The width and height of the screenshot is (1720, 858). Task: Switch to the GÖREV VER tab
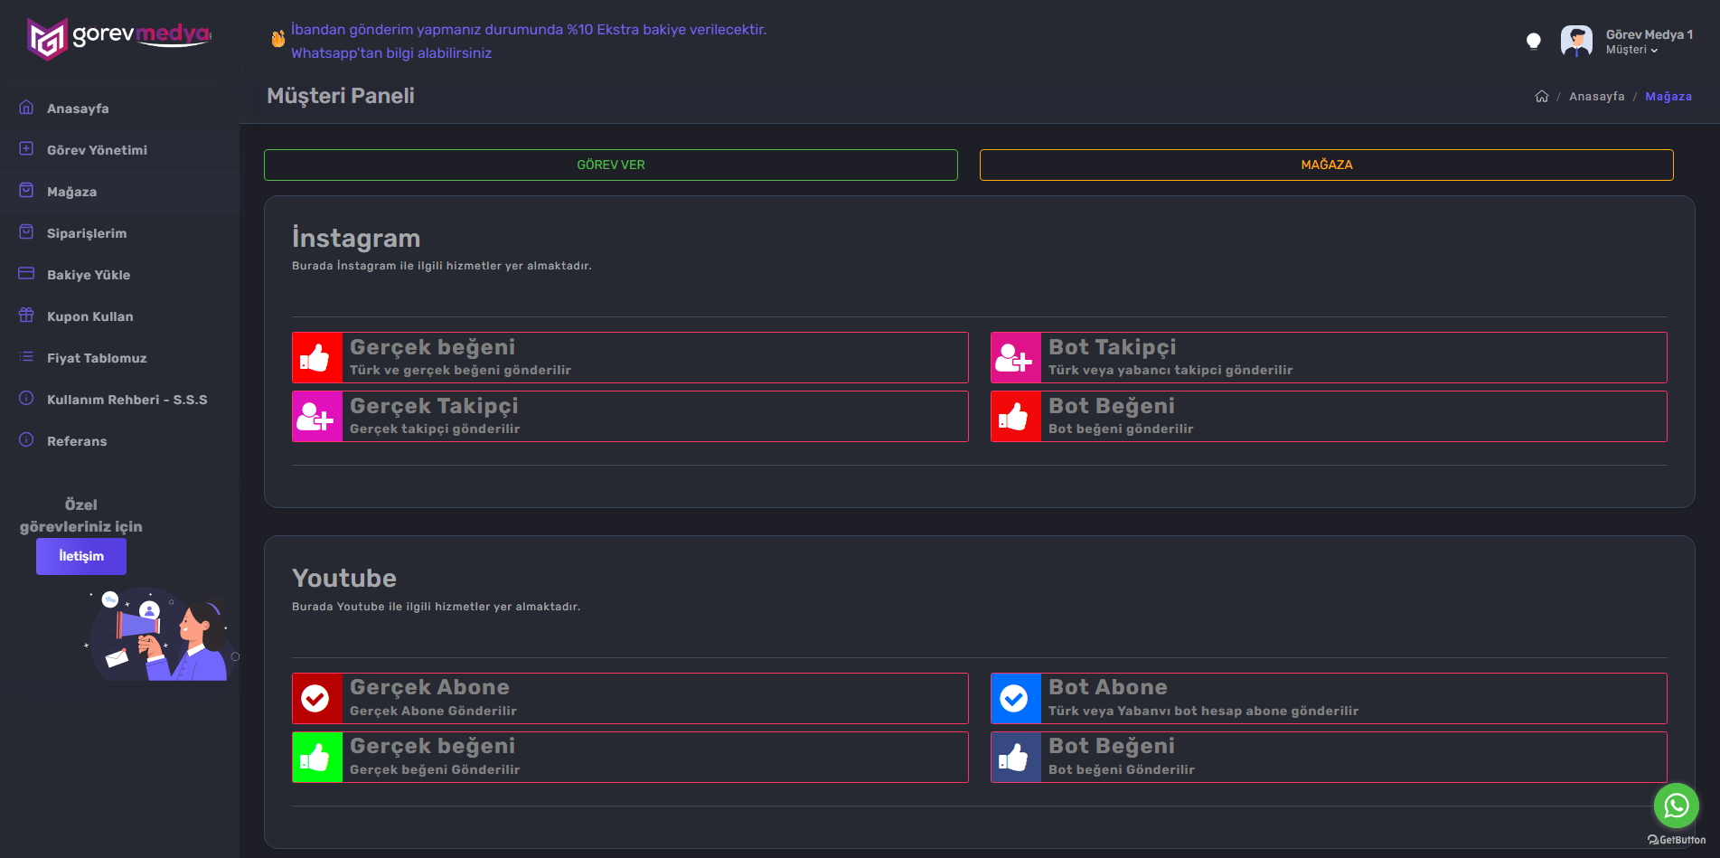[611, 165]
